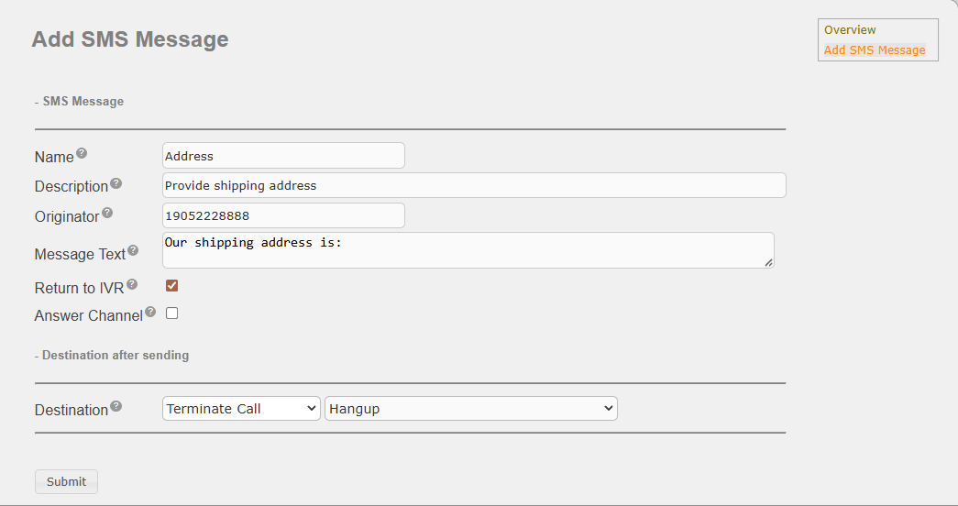
Task: Open the Terminate Call destination dropdown
Action: [x=241, y=409]
